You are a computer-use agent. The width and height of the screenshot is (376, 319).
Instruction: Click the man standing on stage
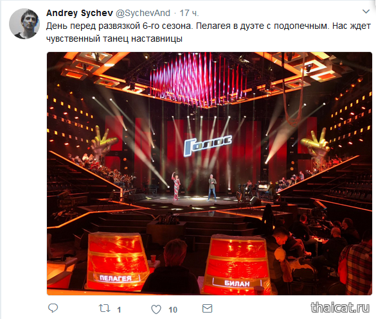(212, 187)
